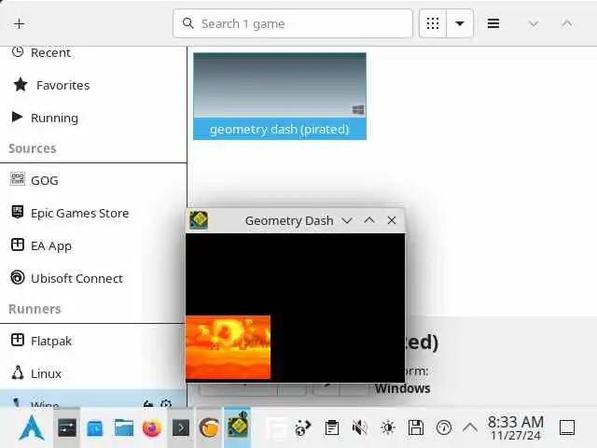Click the Epic Games logo icon
The height and width of the screenshot is (448, 597).
[18, 212]
